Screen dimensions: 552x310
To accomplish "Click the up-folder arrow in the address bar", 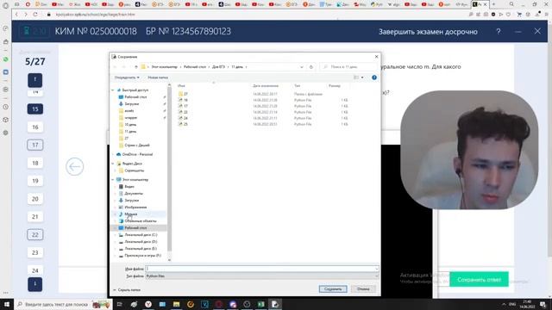I will click(136, 67).
